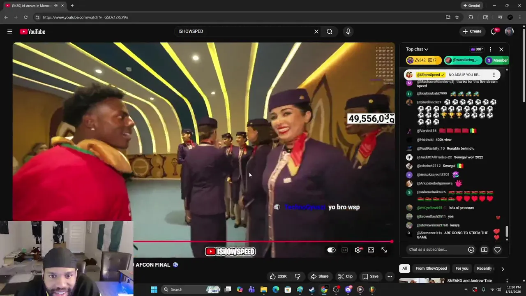Screen dimensions: 526x296
Task: Open the account avatar menu
Action: (509, 32)
